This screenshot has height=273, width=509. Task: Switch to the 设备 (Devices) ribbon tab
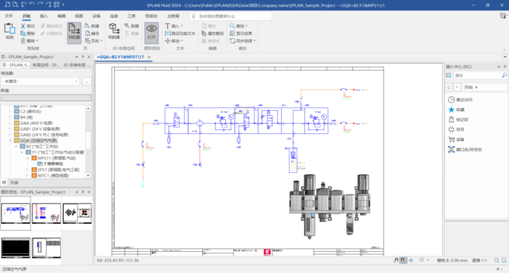tap(96, 16)
